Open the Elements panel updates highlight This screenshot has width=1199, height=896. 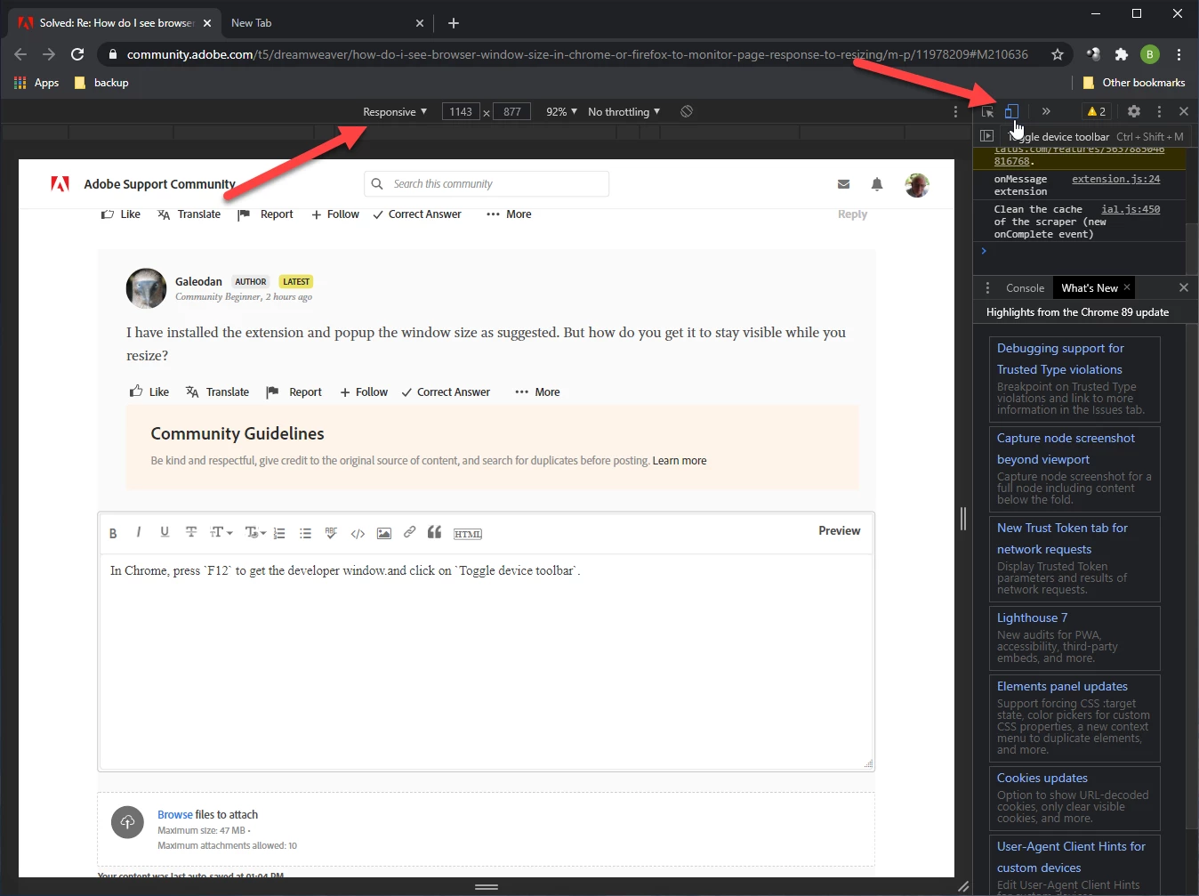[1074, 718]
